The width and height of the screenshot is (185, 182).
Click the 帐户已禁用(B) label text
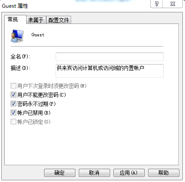tap(34, 113)
